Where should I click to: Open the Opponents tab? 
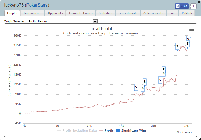pos(55,13)
